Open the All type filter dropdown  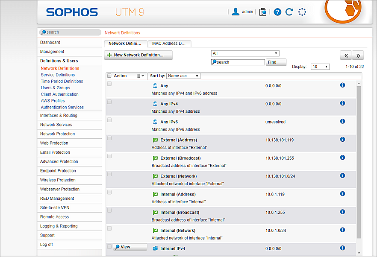coord(245,53)
